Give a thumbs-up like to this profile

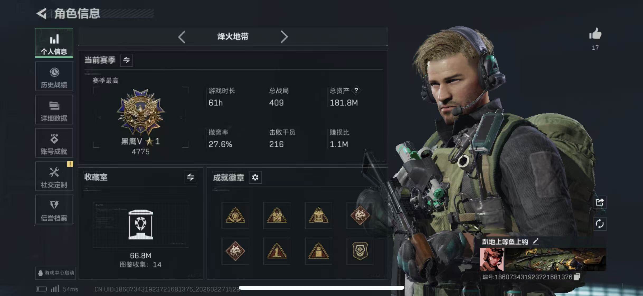[595, 34]
